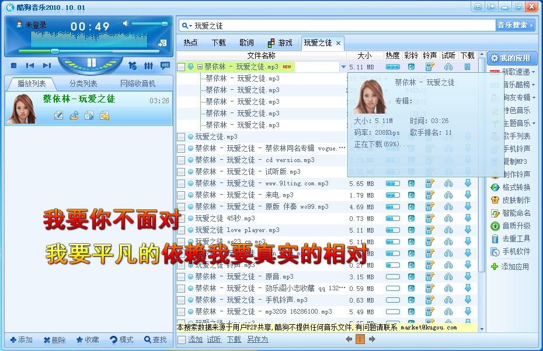Click 彩铃 icon for 玩爱之徒 45秒.mp3 row

411,219
